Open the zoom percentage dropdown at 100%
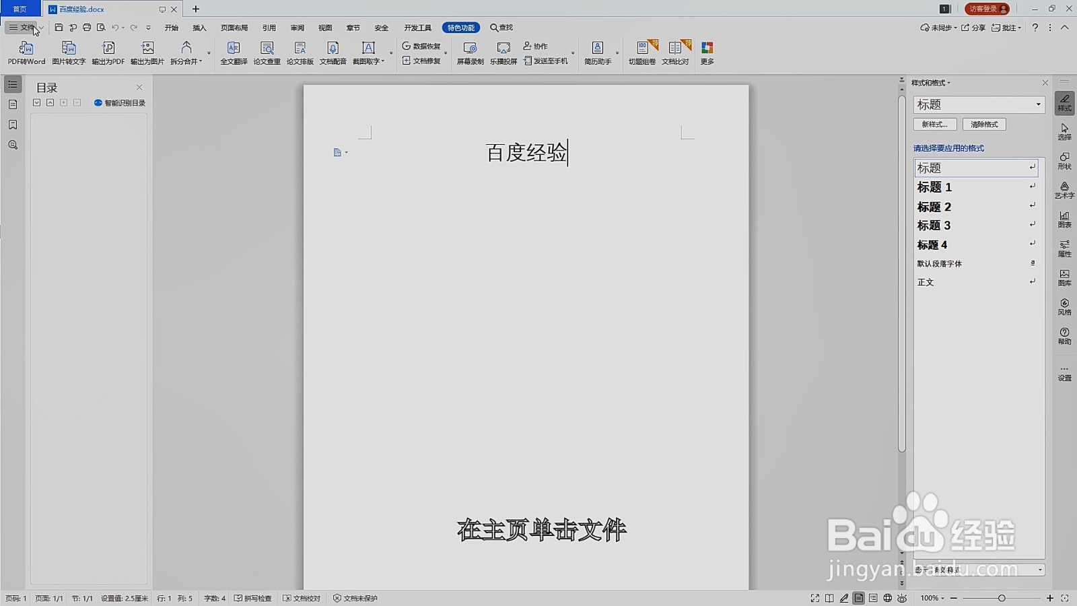 coord(932,598)
